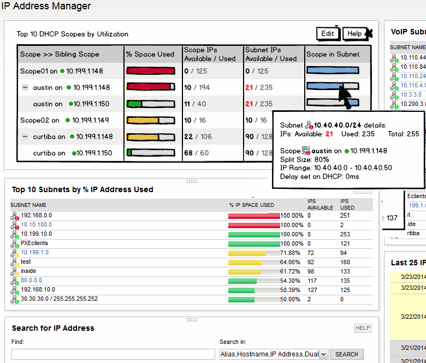This screenshot has width=426, height=363.
Task: Sort by SUBNET NAME column header
Action: (28, 205)
